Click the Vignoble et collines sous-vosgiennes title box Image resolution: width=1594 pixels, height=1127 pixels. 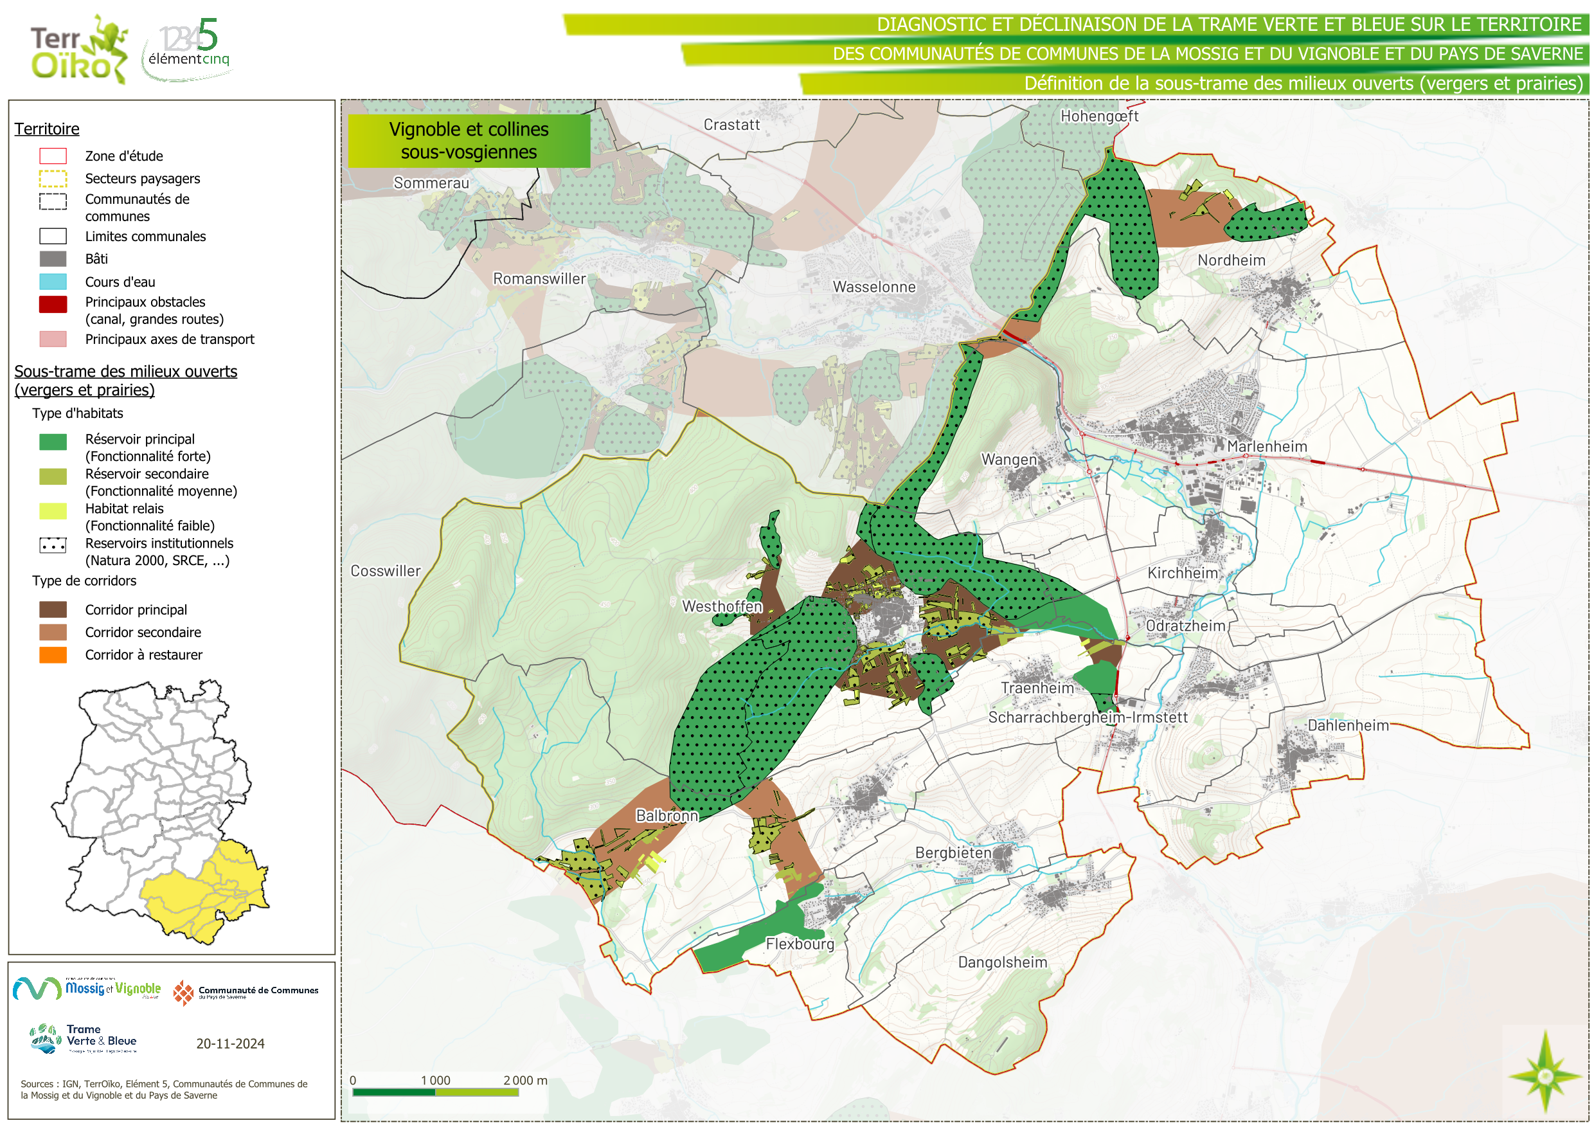point(469,140)
